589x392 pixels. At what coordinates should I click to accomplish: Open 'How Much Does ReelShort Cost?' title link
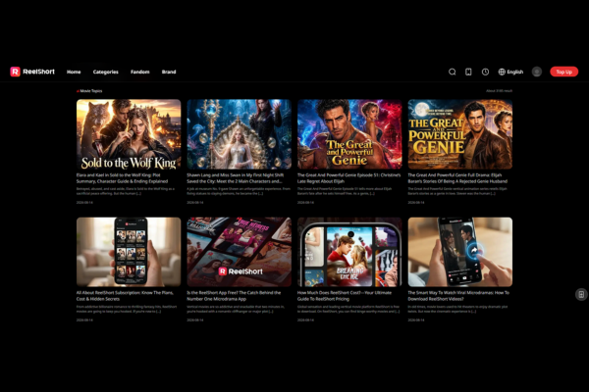[345, 296]
